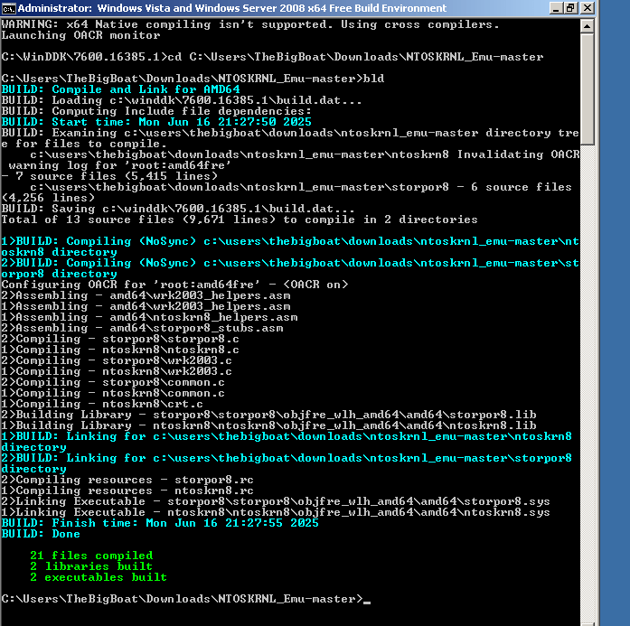This screenshot has height=626, width=630.
Task: Click the scrollbar up arrow
Action: click(x=588, y=24)
